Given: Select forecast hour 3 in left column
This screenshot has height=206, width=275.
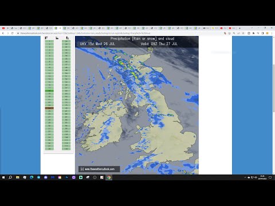Looking at the screenshot, I should click(49, 47).
